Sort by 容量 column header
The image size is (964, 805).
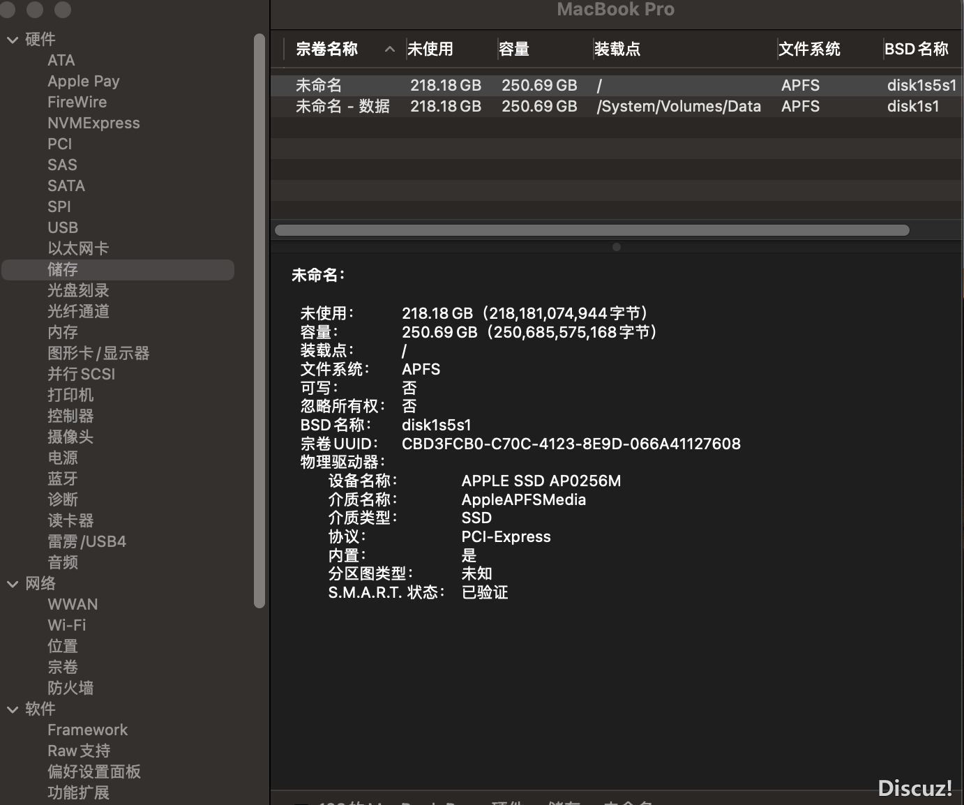(x=514, y=49)
